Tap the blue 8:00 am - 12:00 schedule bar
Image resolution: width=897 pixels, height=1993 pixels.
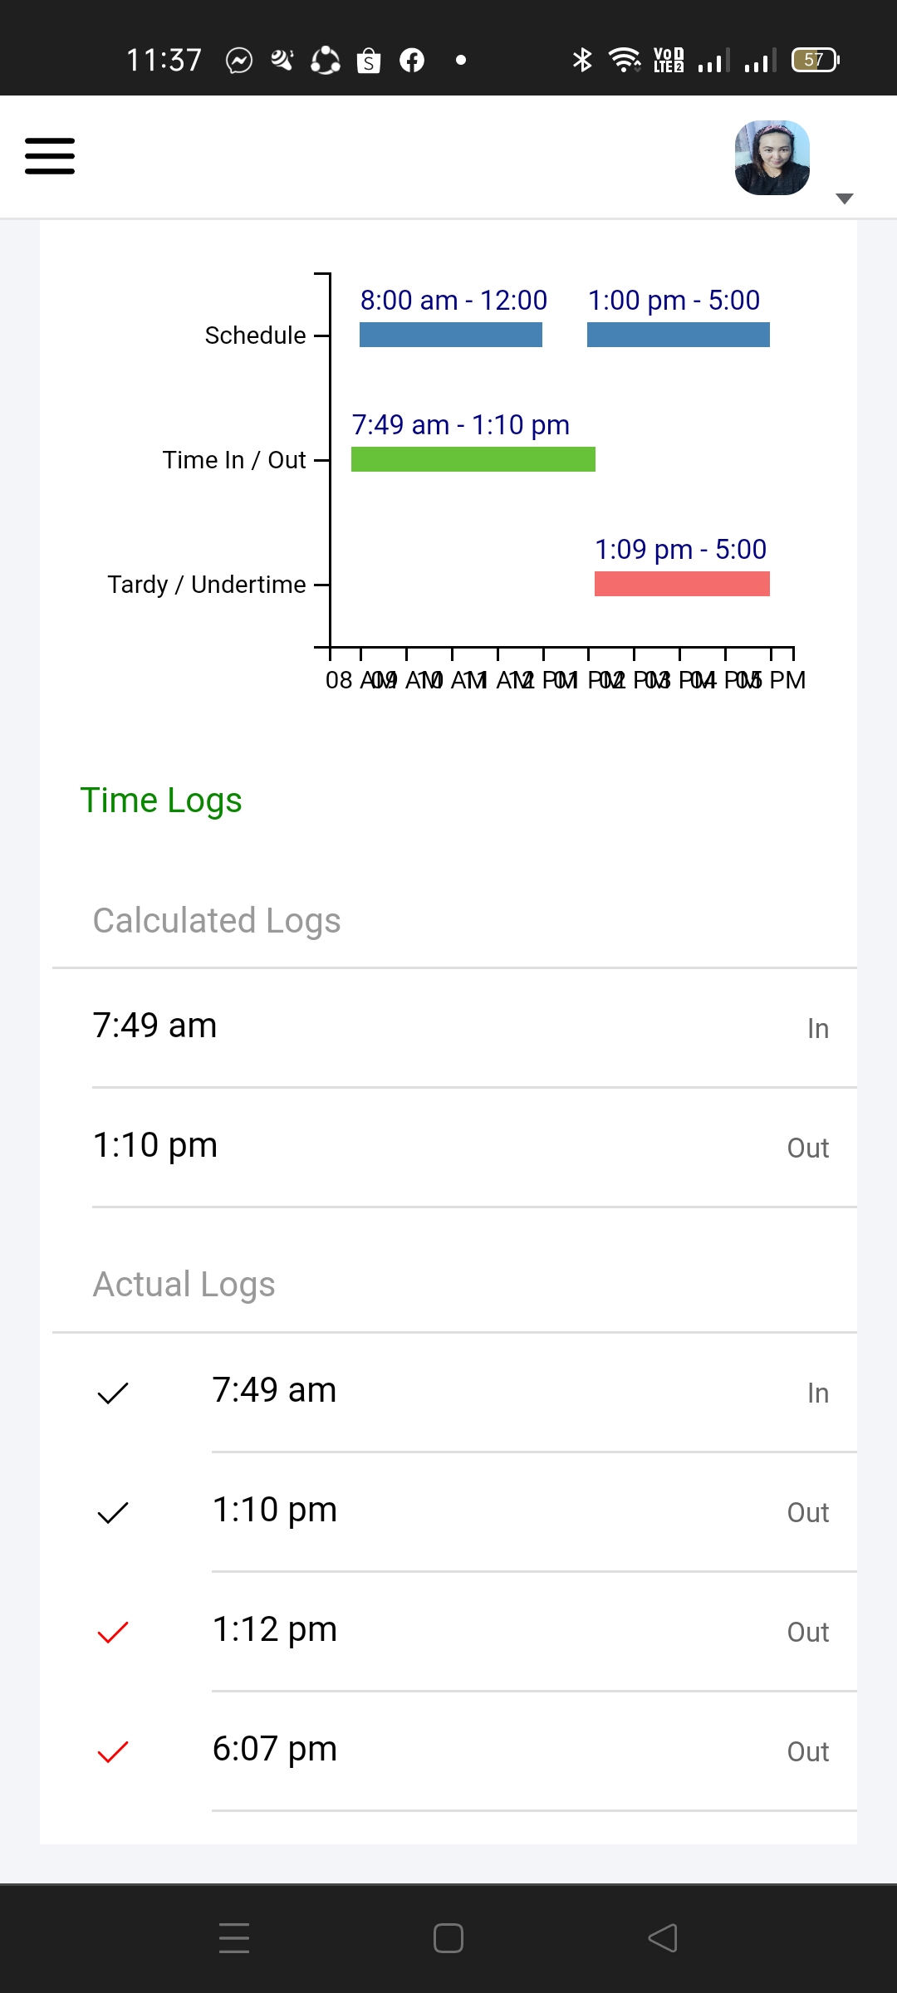tap(450, 335)
